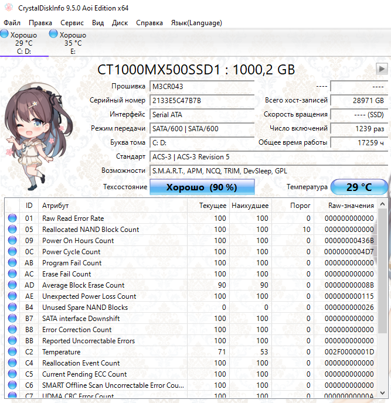Click the 29 °C temperature button

[x=359, y=187]
